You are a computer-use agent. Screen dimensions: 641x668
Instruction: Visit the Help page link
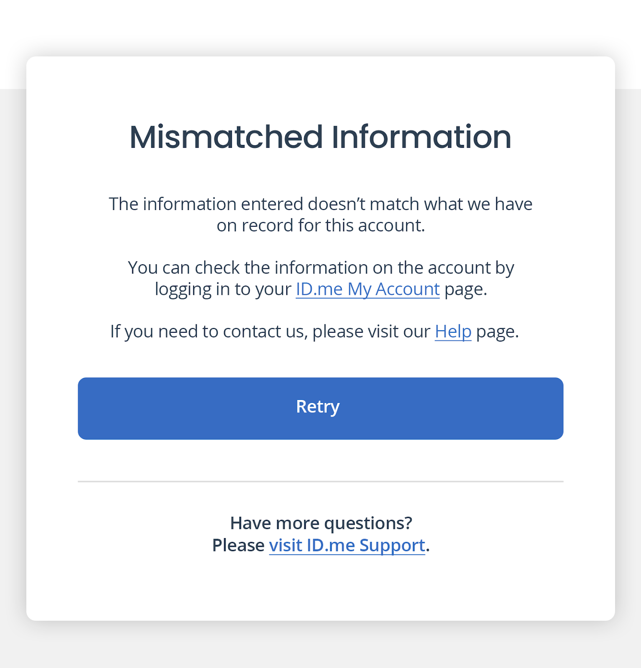[x=453, y=331]
